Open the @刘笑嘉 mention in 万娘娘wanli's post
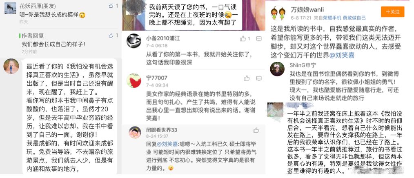Viewport: 414px width, 178px height. pos(342,56)
